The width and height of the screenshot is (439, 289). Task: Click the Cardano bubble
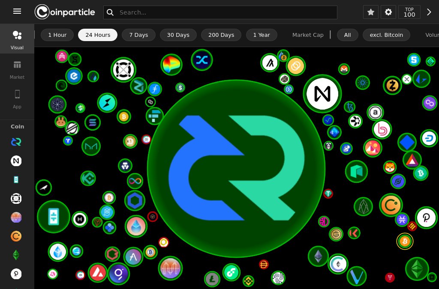(x=363, y=83)
